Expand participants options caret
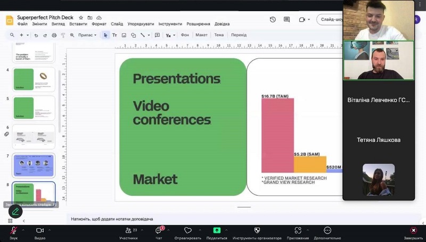Viewport: 426px width, 242px height. pos(142,230)
